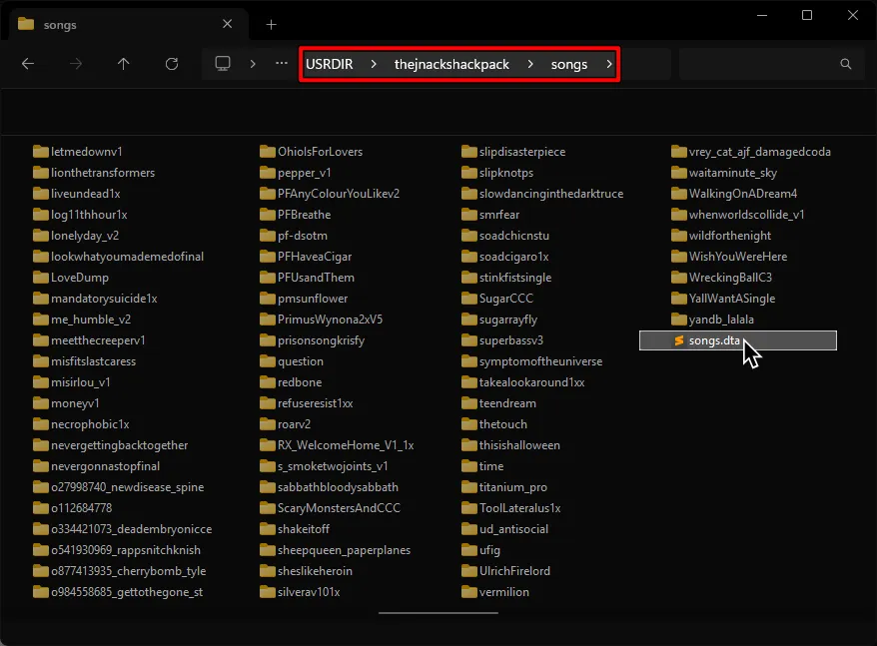Click the back navigation arrow
The image size is (877, 646).
tap(26, 64)
